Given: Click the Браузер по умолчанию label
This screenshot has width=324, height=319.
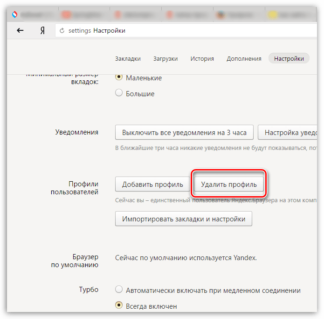Looking at the screenshot, I should (x=75, y=261).
